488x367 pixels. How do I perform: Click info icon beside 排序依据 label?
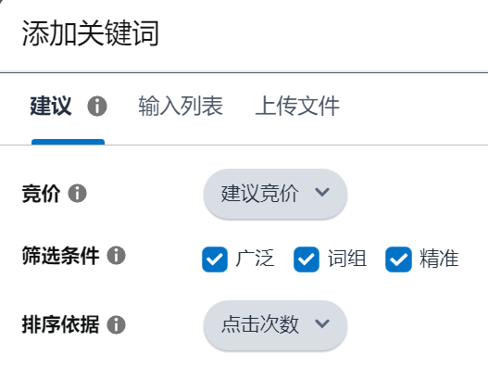click(x=116, y=324)
